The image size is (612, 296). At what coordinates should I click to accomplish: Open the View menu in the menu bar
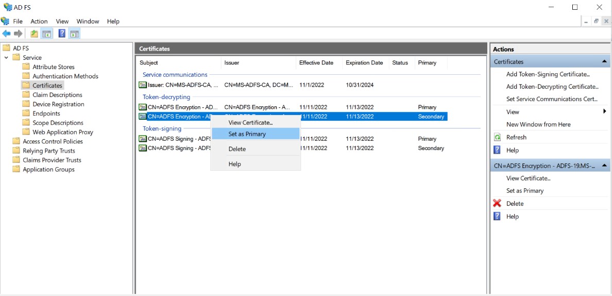62,22
